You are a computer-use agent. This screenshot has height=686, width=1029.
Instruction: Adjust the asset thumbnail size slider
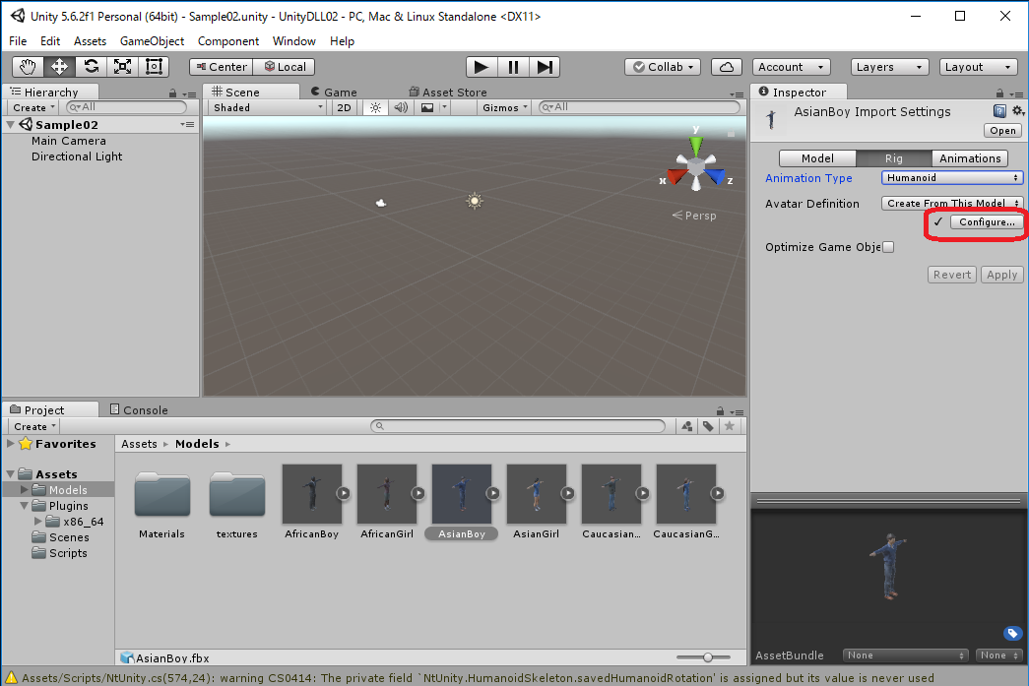coord(708,657)
